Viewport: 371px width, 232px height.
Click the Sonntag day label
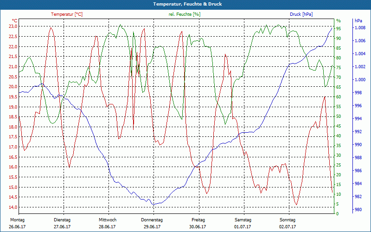click(288, 220)
